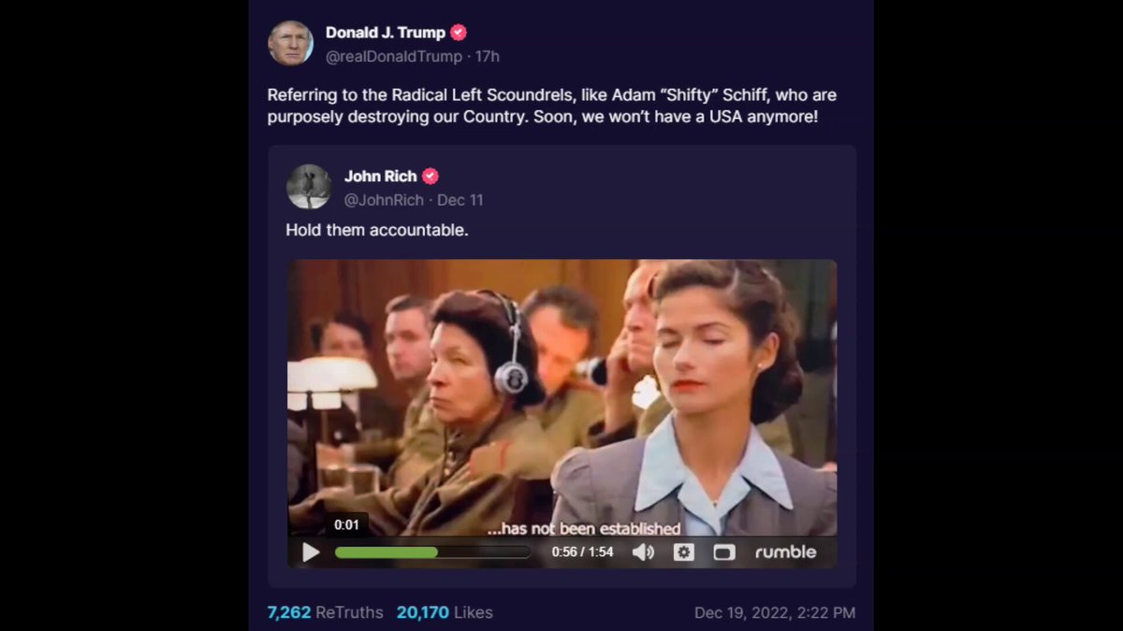This screenshot has width=1123, height=631.
Task: Seek on the green video progress bar
Action: [x=432, y=552]
